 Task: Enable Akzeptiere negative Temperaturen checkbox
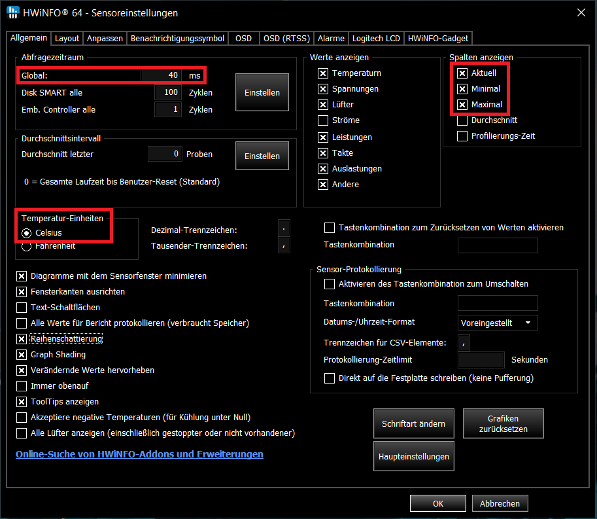pos(22,418)
